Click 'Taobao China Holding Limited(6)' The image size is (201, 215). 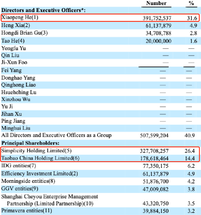pyautogui.click(x=40, y=158)
